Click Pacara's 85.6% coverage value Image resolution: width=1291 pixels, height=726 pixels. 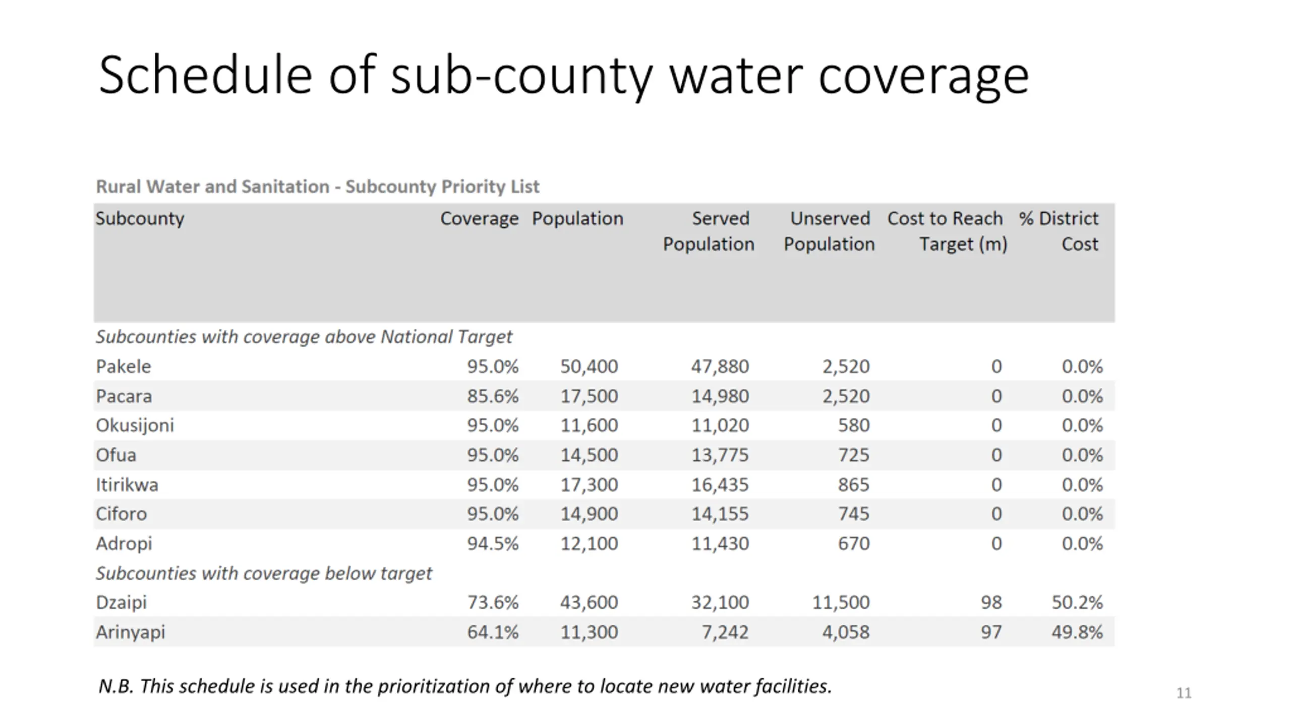tap(492, 396)
